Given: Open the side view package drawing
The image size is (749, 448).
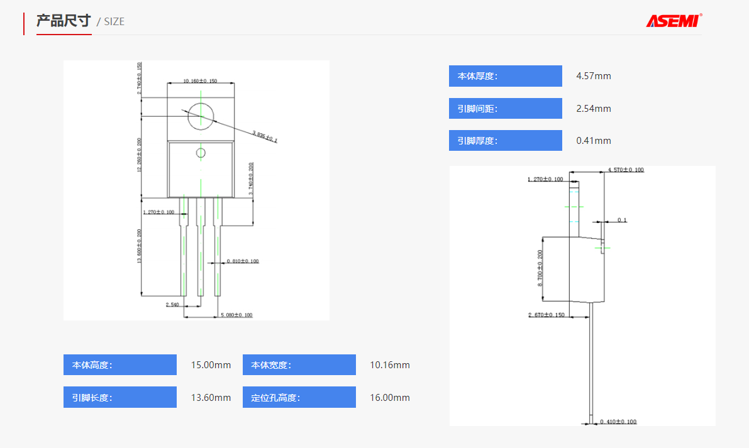Looking at the screenshot, I should tap(582, 295).
